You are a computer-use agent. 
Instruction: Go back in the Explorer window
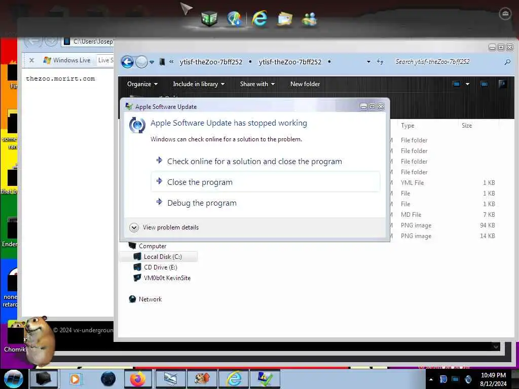pyautogui.click(x=127, y=62)
